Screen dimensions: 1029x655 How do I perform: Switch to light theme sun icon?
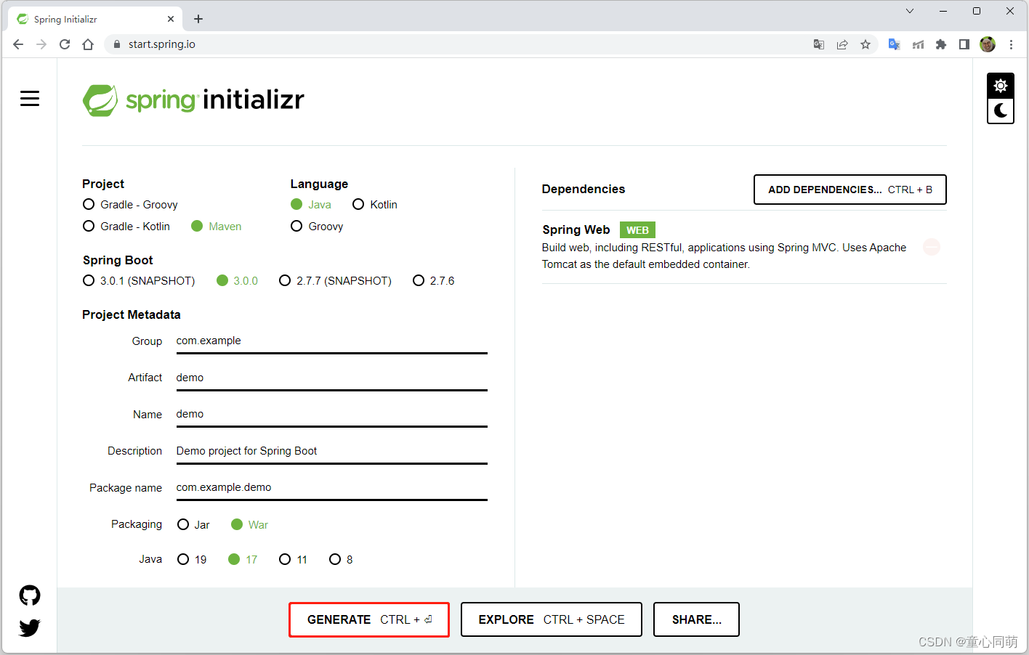[1001, 86]
